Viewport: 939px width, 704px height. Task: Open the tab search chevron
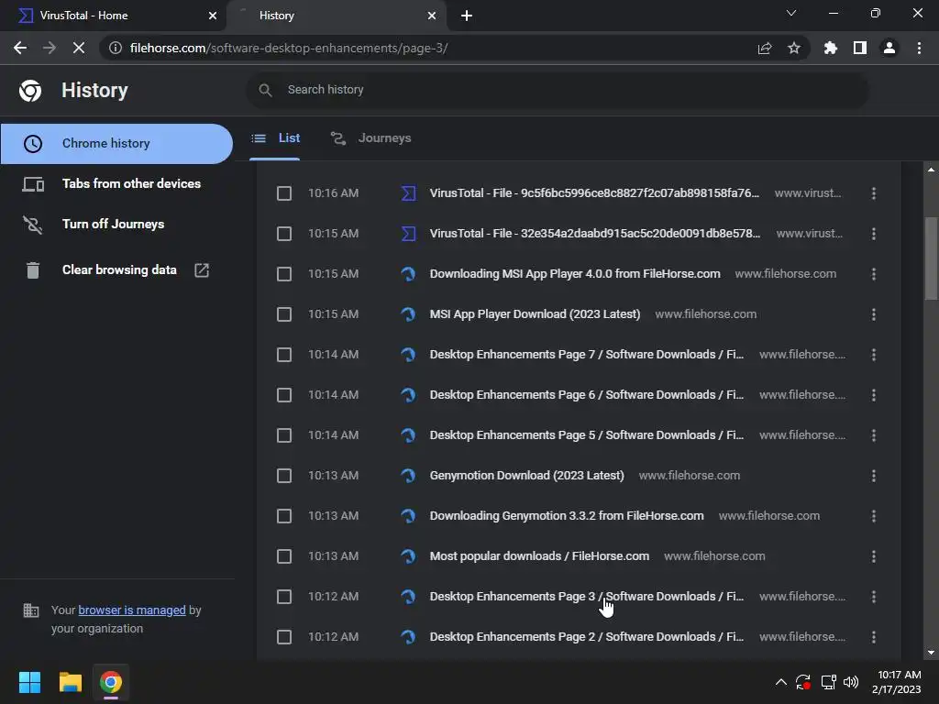pos(791,13)
